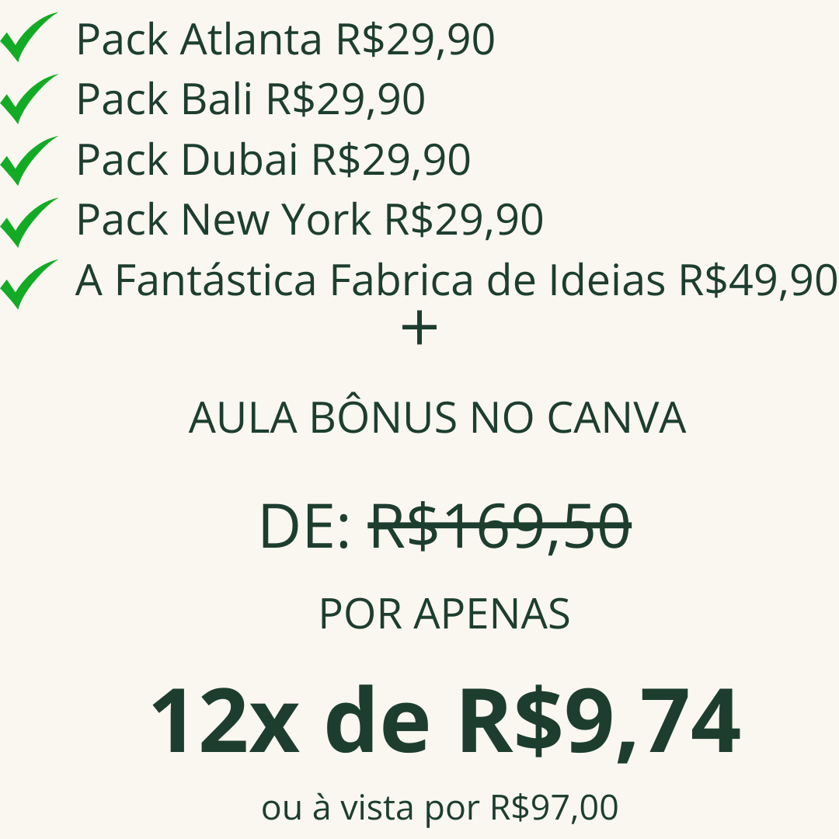Viewport: 839px width, 839px height.
Task: Click the bold 12x de text
Action: [291, 719]
